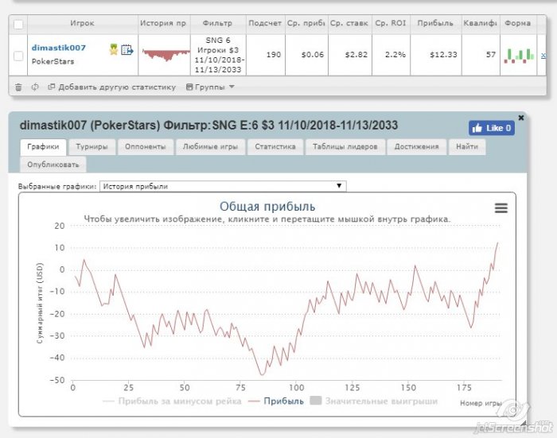The image size is (557, 438).
Task: Sort by Игрок column header
Action: pos(82,23)
